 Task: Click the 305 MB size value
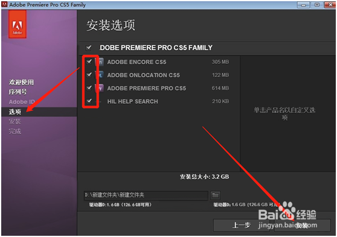click(220, 62)
